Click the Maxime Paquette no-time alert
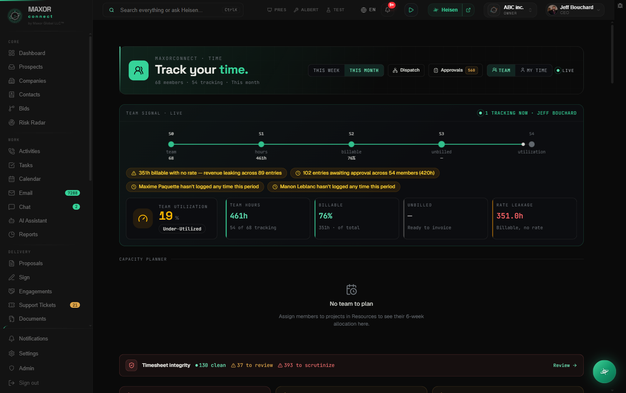 195,187
